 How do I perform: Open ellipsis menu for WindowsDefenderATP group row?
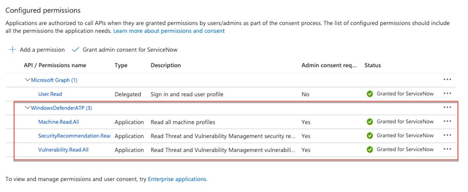coord(447,107)
